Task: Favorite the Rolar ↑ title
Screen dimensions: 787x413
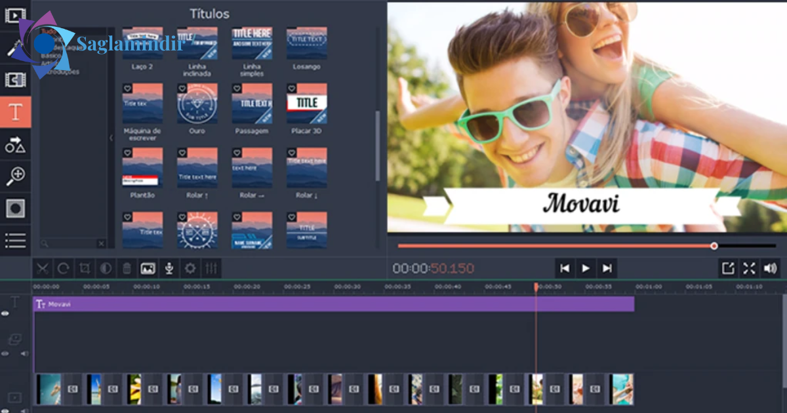Action: coord(182,152)
